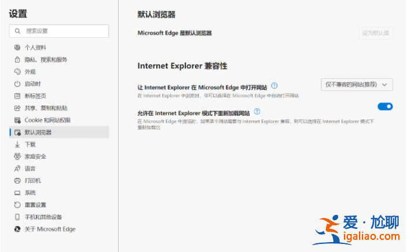Click the icon beside Cookie 和网站权限
The image size is (407, 252).
pos(17,120)
